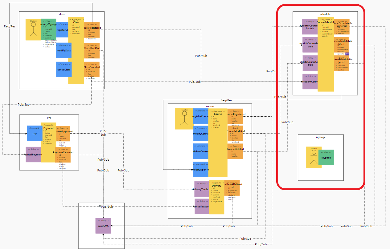The width and height of the screenshot is (390, 249).
Task: Select the Class aggregate sticky
Action: pyautogui.click(x=76, y=50)
